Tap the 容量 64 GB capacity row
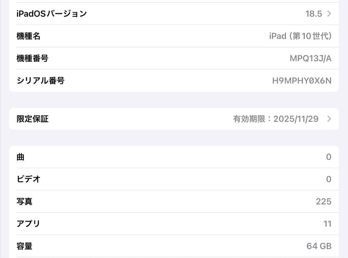The width and height of the screenshot is (348, 258). pos(174,246)
